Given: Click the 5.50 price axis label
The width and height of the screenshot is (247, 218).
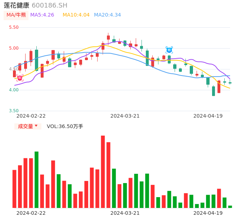Looking at the screenshot, I should pyautogui.click(x=14, y=27).
